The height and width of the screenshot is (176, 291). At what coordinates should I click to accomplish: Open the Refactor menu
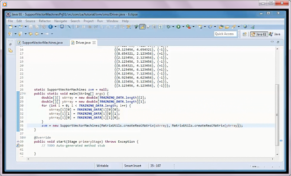click(44, 21)
